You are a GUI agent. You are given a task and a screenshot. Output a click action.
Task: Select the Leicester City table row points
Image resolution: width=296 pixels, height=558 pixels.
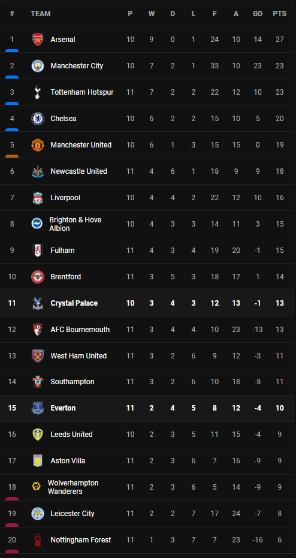pyautogui.click(x=280, y=514)
